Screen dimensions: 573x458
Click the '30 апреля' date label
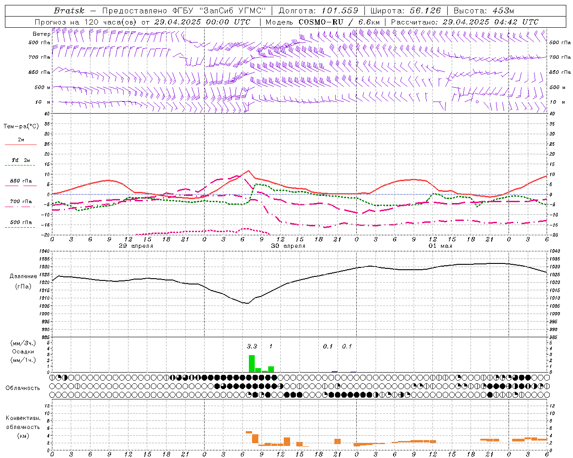(288, 246)
